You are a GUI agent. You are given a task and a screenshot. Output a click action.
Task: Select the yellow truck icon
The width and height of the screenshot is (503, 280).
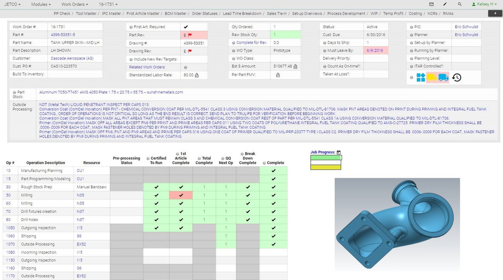433,78
